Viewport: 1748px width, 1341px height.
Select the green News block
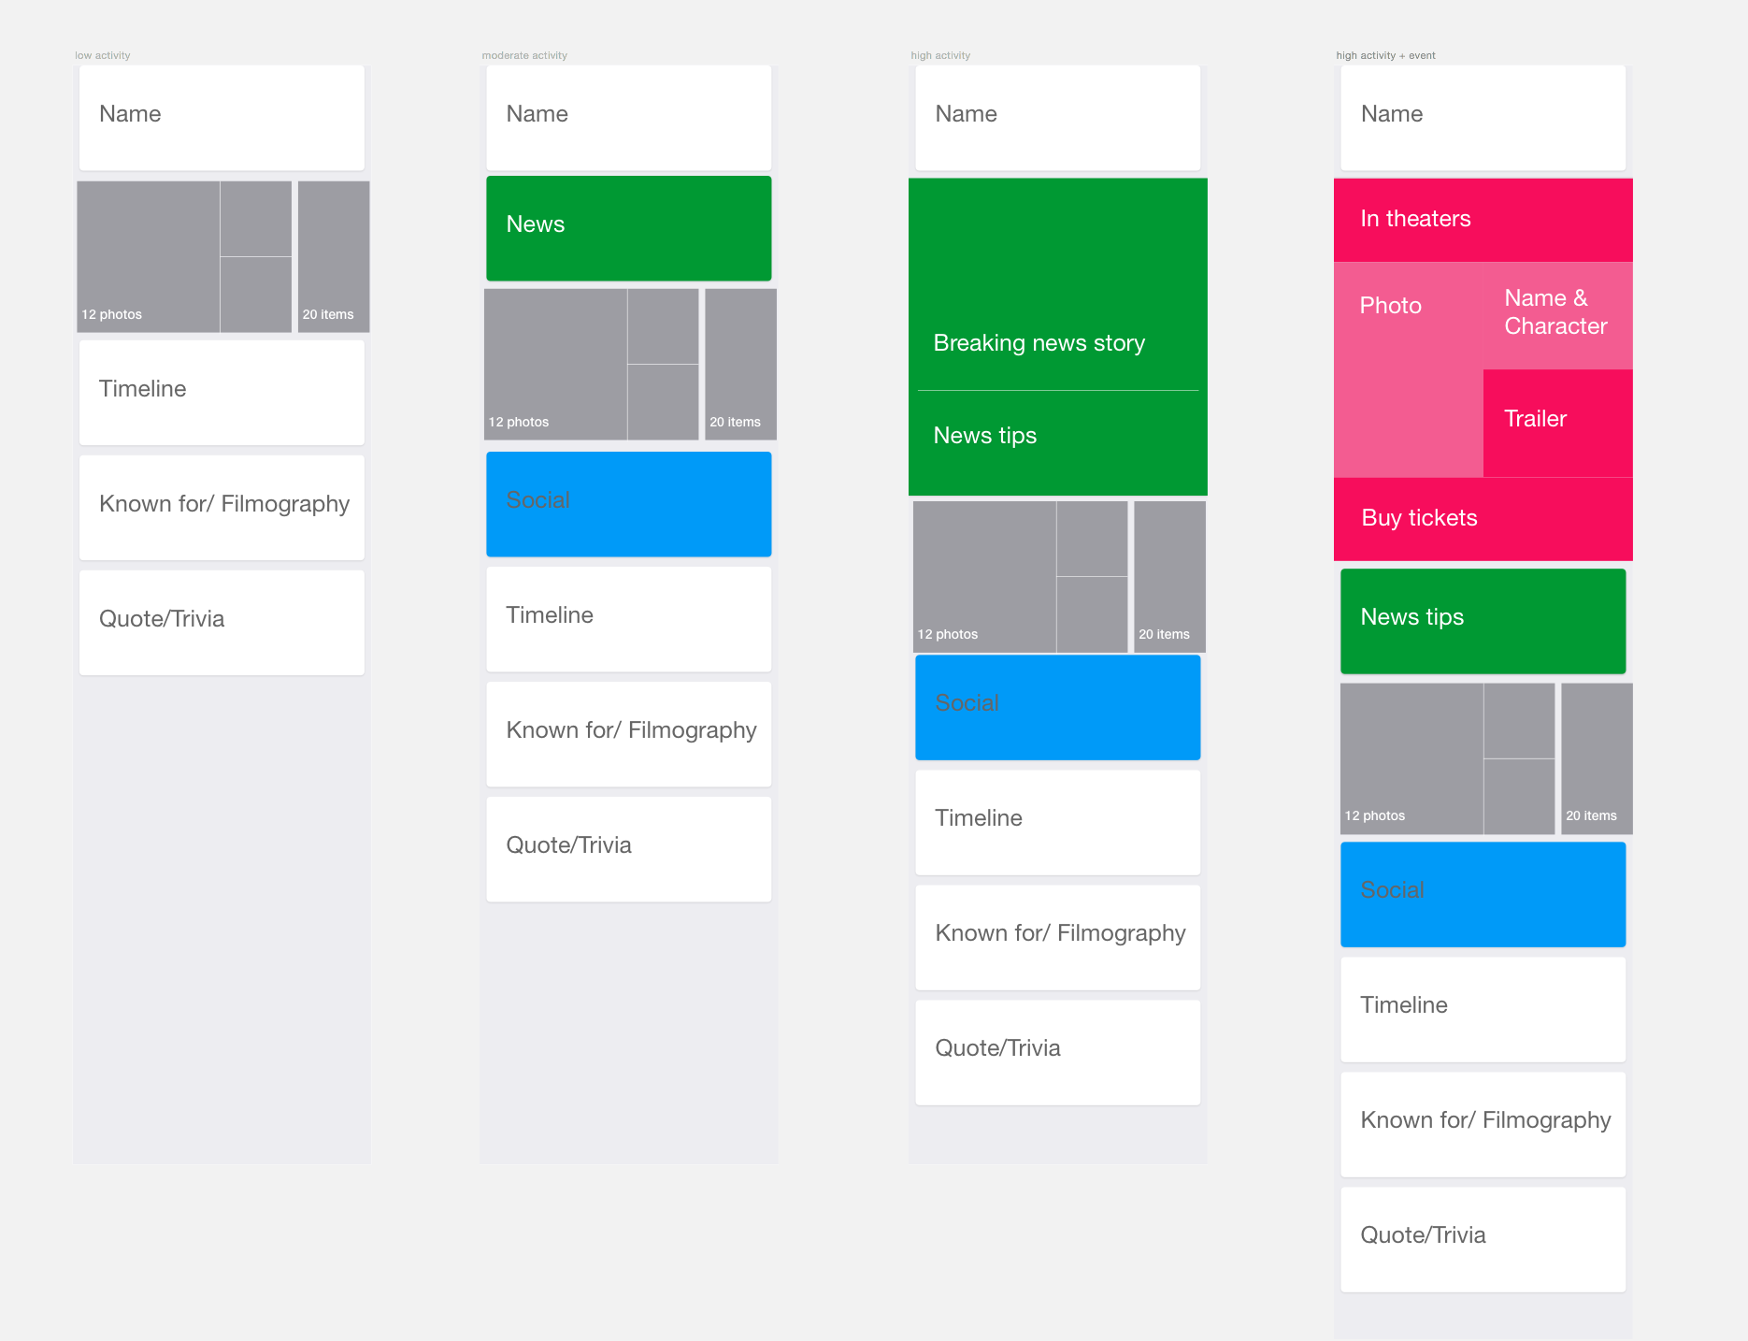coord(629,228)
